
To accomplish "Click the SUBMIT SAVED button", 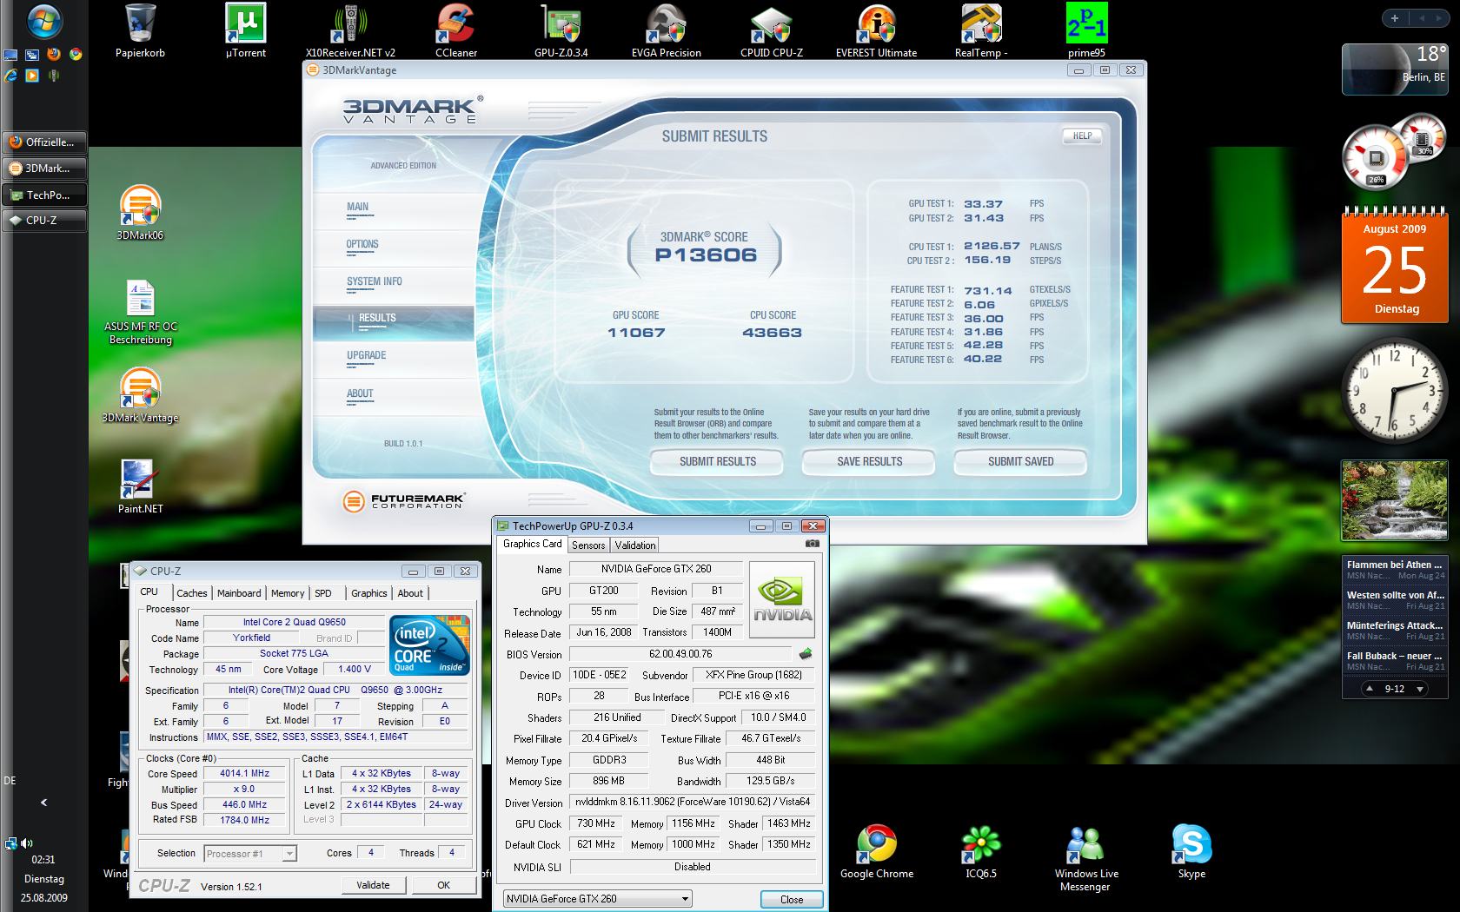I will point(1020,462).
